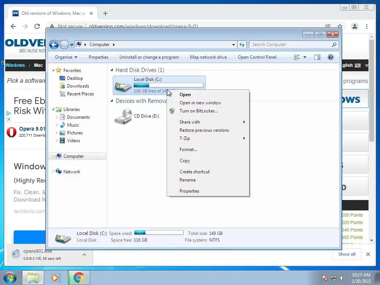Choose Properties in the context menu
The image size is (380, 285).
pos(190,191)
